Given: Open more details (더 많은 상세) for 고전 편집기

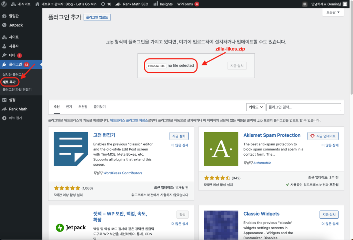Looking at the screenshot, I should (180, 145).
